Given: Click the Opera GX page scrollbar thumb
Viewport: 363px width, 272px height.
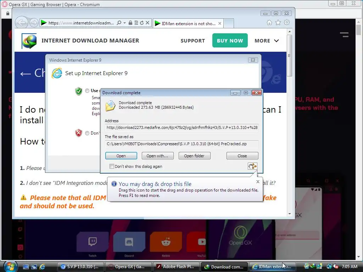Looking at the screenshot, I should point(358,30).
